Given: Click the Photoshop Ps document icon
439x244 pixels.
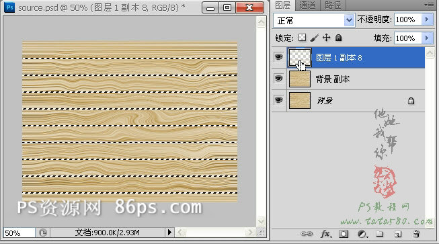Looking at the screenshot, I should [9, 7].
